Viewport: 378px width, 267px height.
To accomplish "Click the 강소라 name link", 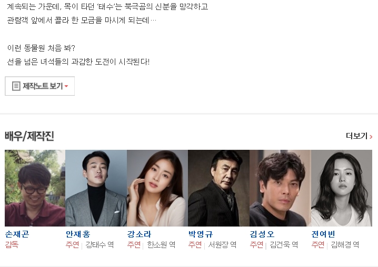I will click(140, 234).
